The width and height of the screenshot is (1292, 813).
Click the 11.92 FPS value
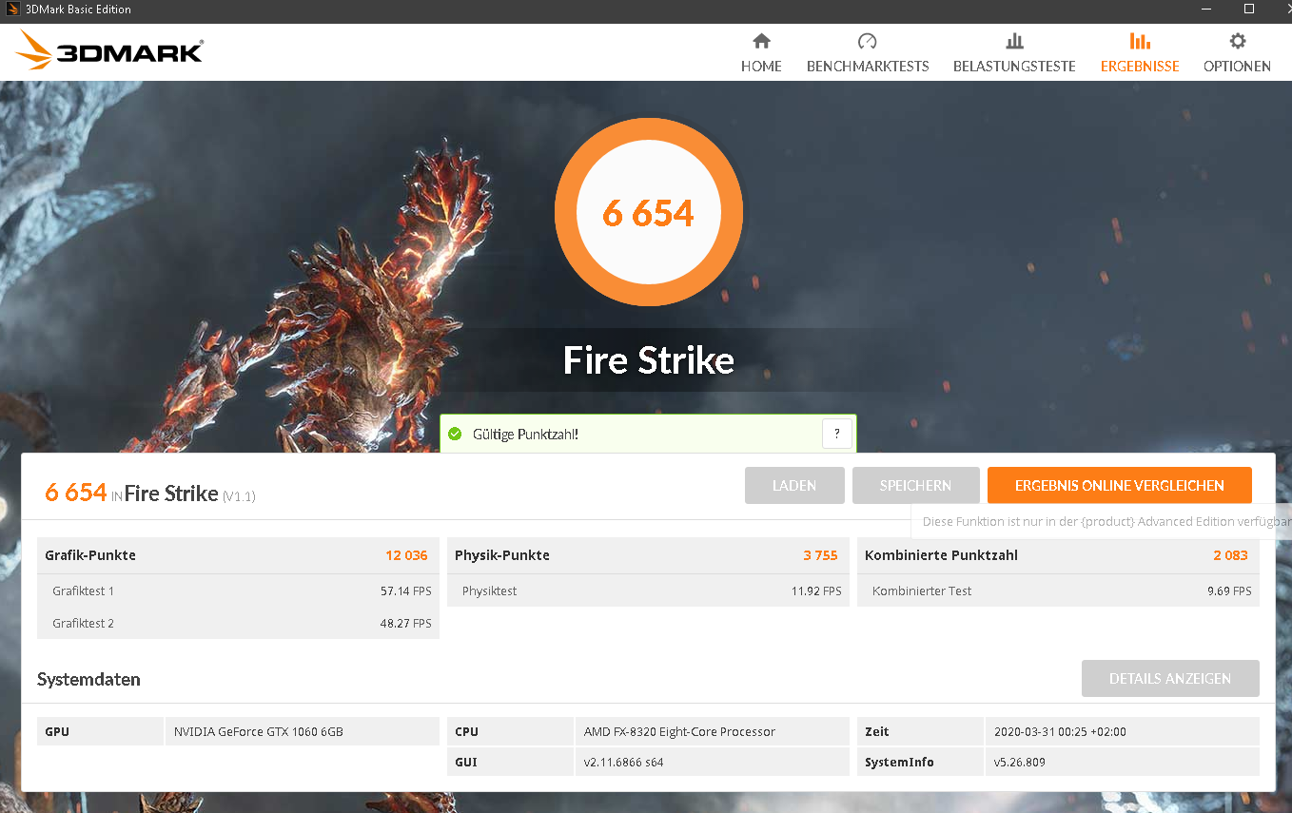point(816,591)
